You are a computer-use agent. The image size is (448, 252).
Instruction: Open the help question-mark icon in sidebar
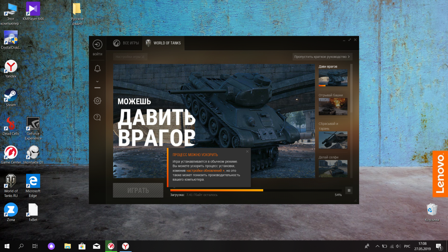tap(97, 117)
